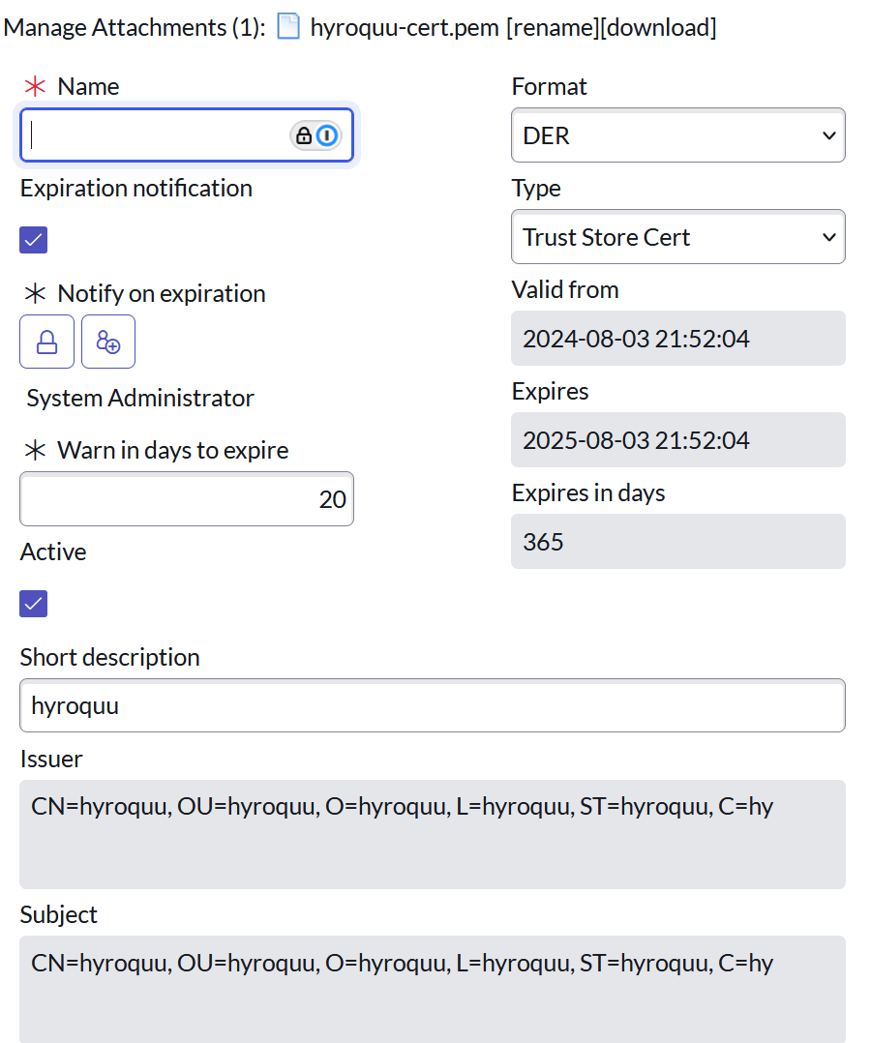Select the Issuer text area
871x1043 pixels.
(x=433, y=832)
